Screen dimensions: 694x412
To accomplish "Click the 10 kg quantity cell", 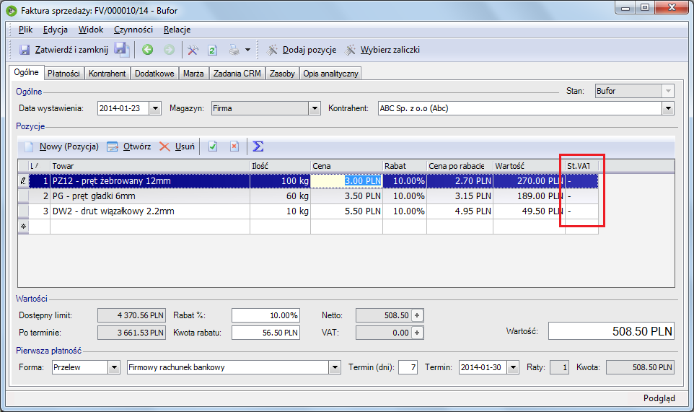I will (x=280, y=211).
